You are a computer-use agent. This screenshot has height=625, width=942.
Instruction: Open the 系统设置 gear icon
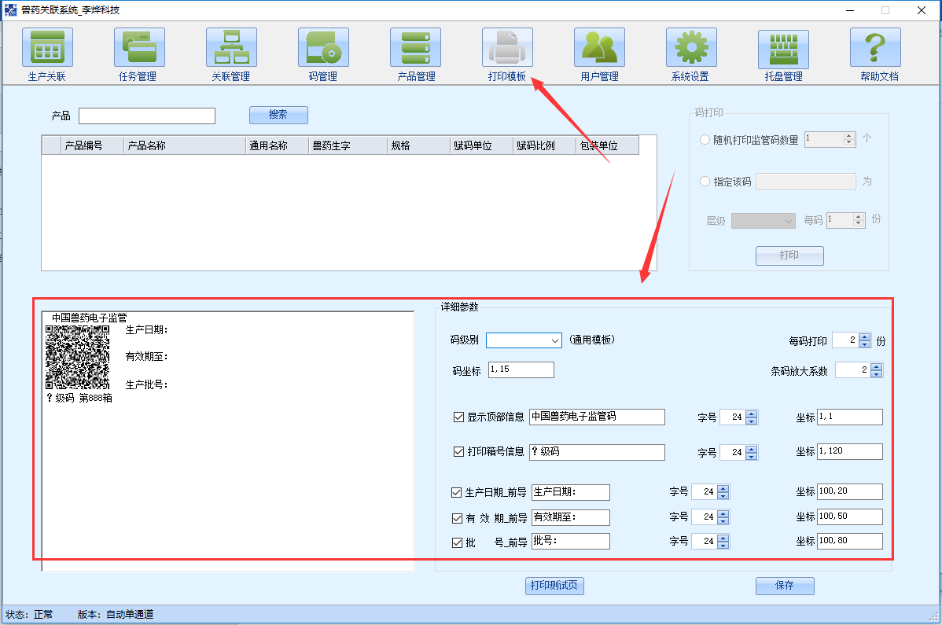[691, 47]
